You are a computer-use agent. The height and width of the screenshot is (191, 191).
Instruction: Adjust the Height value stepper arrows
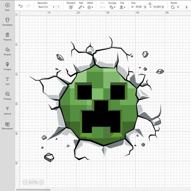163,7
